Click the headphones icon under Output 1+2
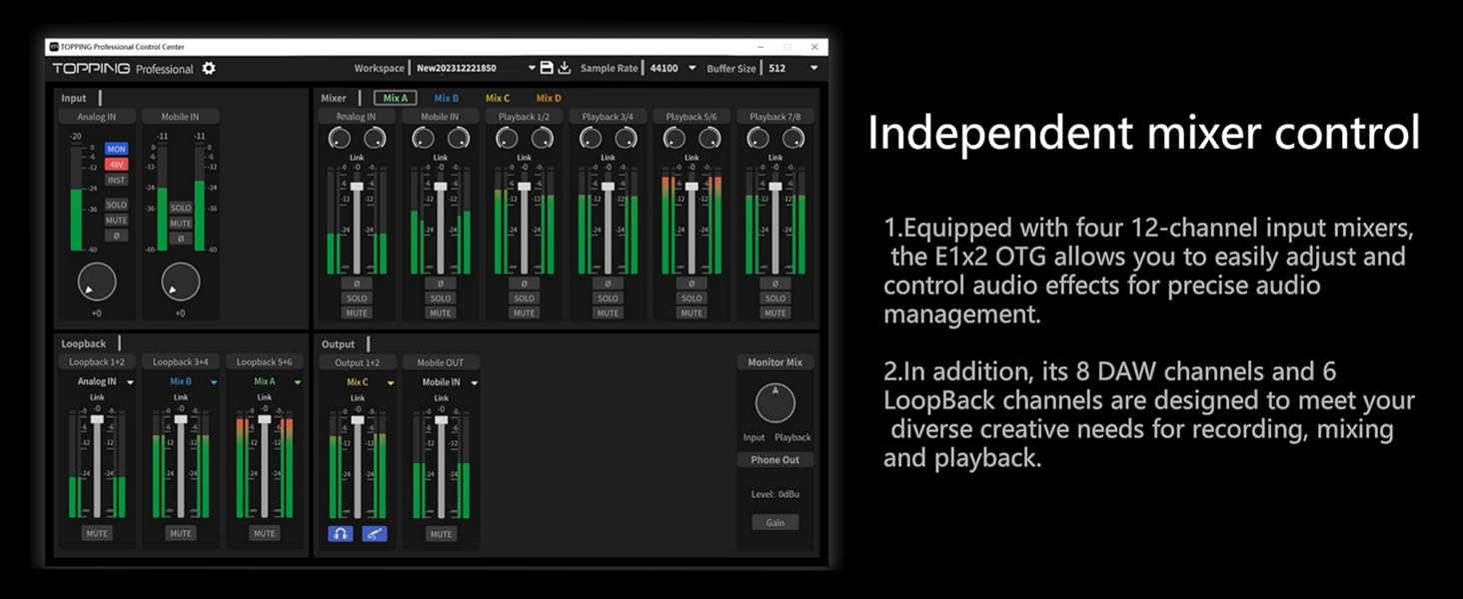Screen dimensions: 1463x599 341,533
